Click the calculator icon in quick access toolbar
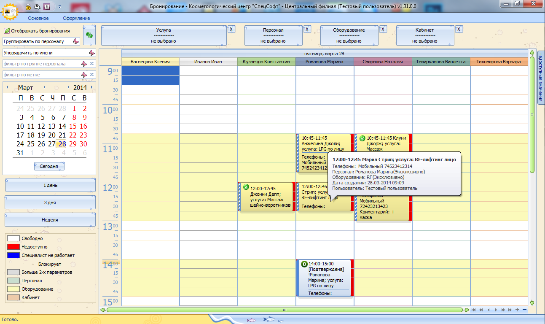Viewport: 545px width, 324px height. 46,7
